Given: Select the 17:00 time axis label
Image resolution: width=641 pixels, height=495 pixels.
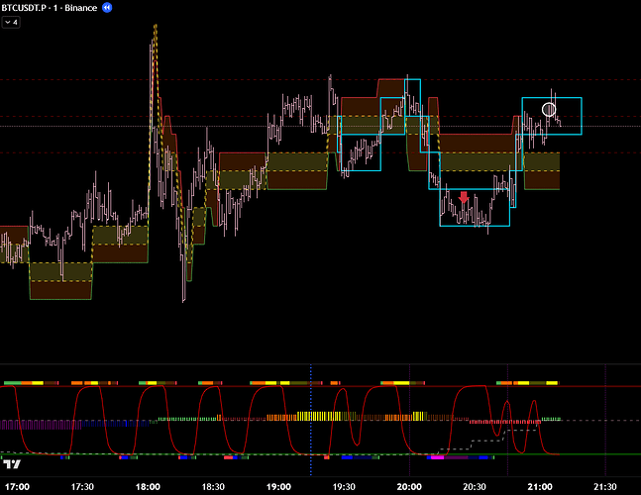Looking at the screenshot, I should coord(18,486).
